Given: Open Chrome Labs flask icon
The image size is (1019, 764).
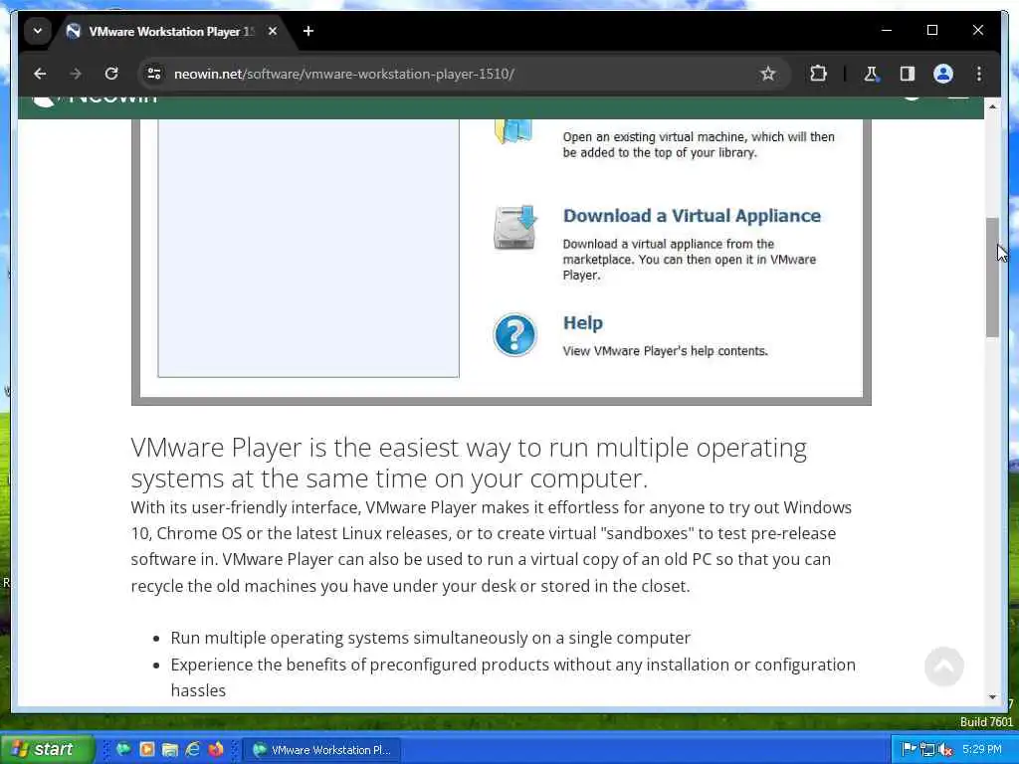Looking at the screenshot, I should (x=871, y=74).
